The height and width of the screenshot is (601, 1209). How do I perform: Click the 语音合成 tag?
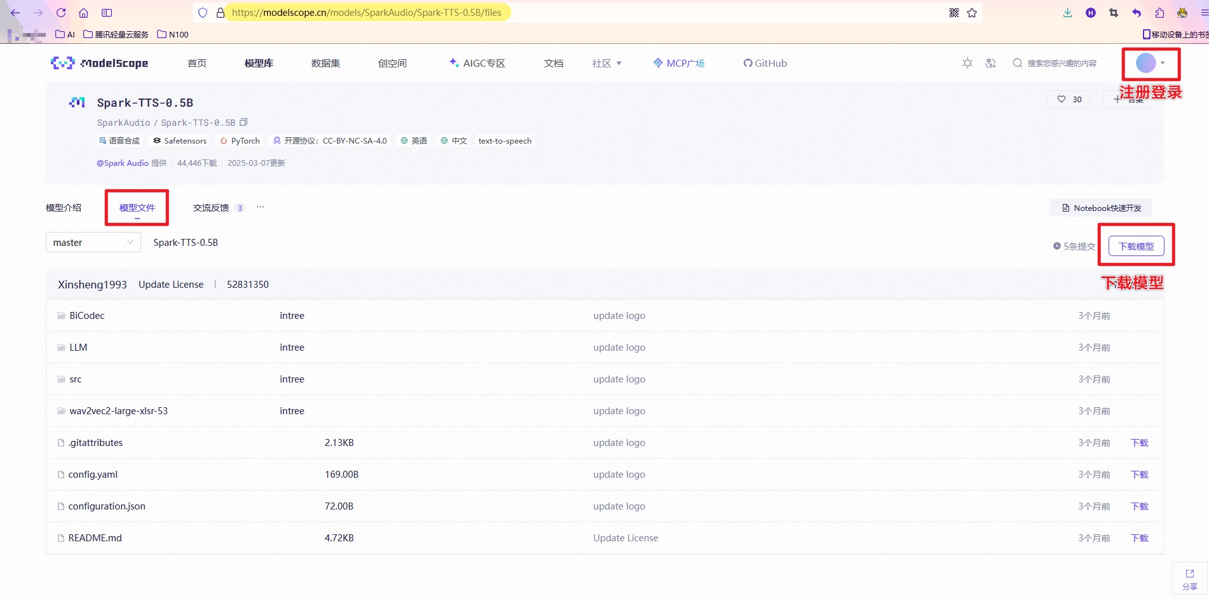[x=120, y=140]
